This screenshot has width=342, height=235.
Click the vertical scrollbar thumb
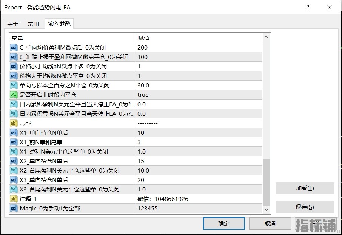[266, 182]
